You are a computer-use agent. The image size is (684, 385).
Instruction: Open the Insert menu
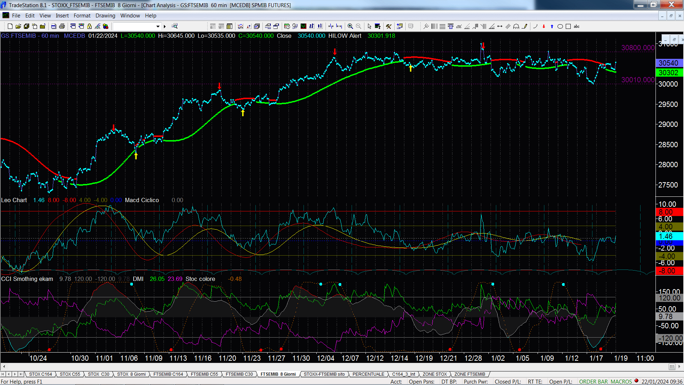62,16
